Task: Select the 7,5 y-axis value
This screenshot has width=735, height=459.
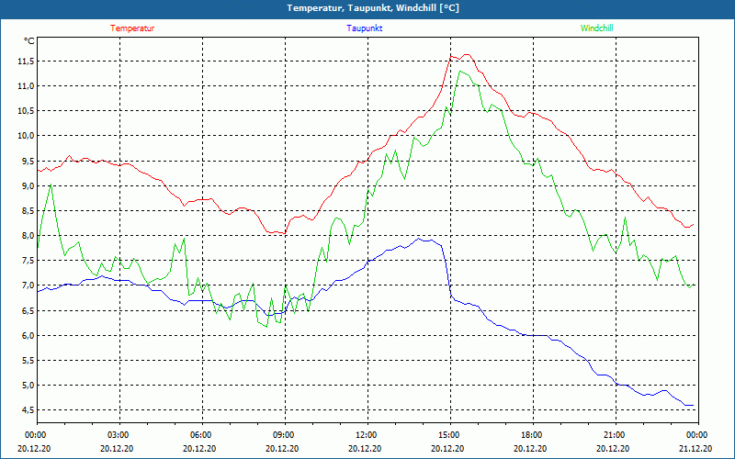Action: coord(28,261)
